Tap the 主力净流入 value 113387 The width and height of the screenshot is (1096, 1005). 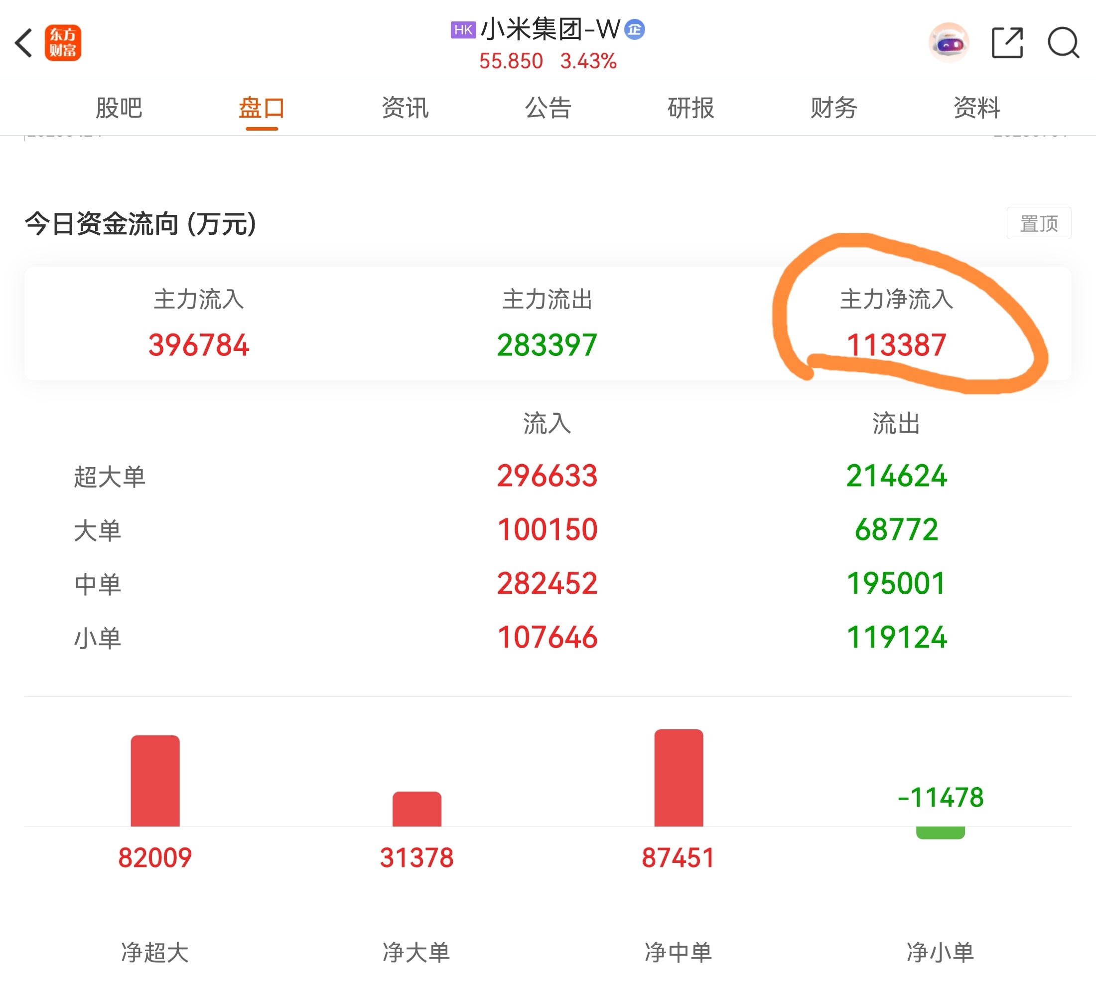(x=897, y=345)
